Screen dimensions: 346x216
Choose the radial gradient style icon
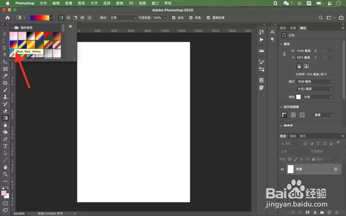(x=69, y=18)
